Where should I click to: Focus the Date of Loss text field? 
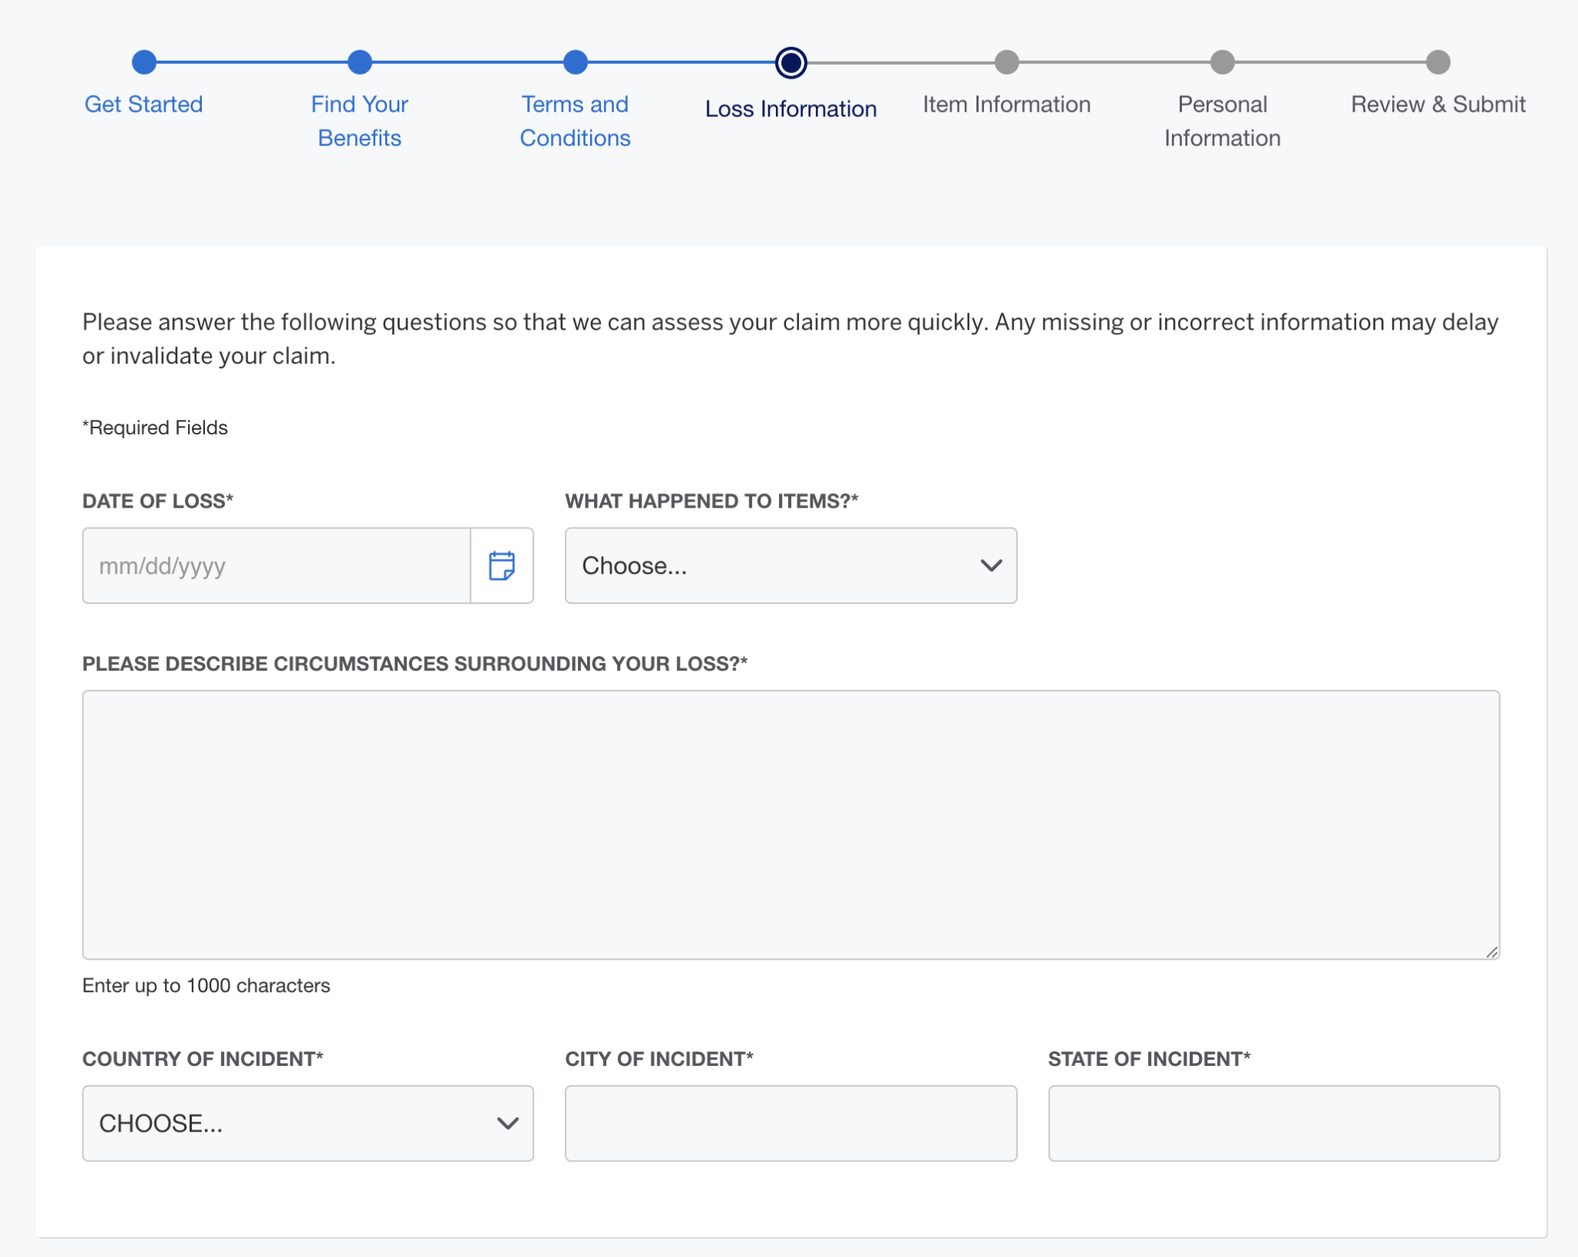(276, 565)
